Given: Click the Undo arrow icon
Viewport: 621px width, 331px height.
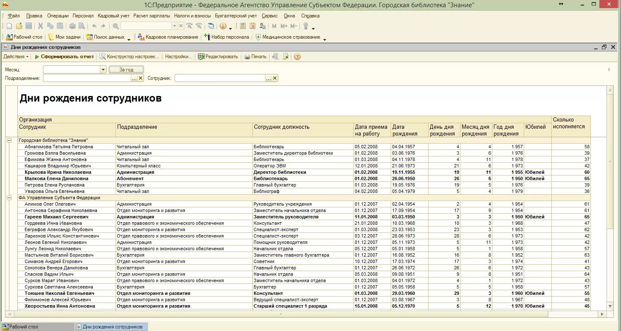Looking at the screenshot, I should (x=94, y=26).
